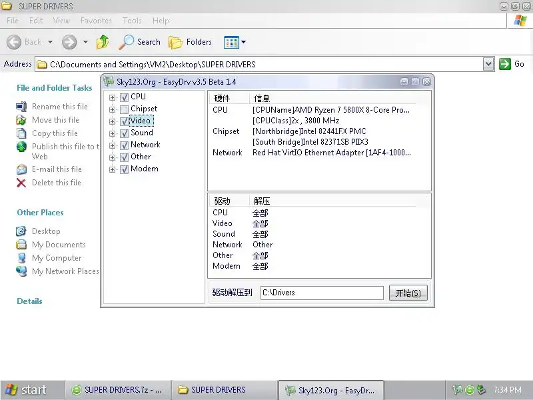Viewport: 533px width, 400px height.
Task: Show the Folders pane
Action: pos(190,42)
